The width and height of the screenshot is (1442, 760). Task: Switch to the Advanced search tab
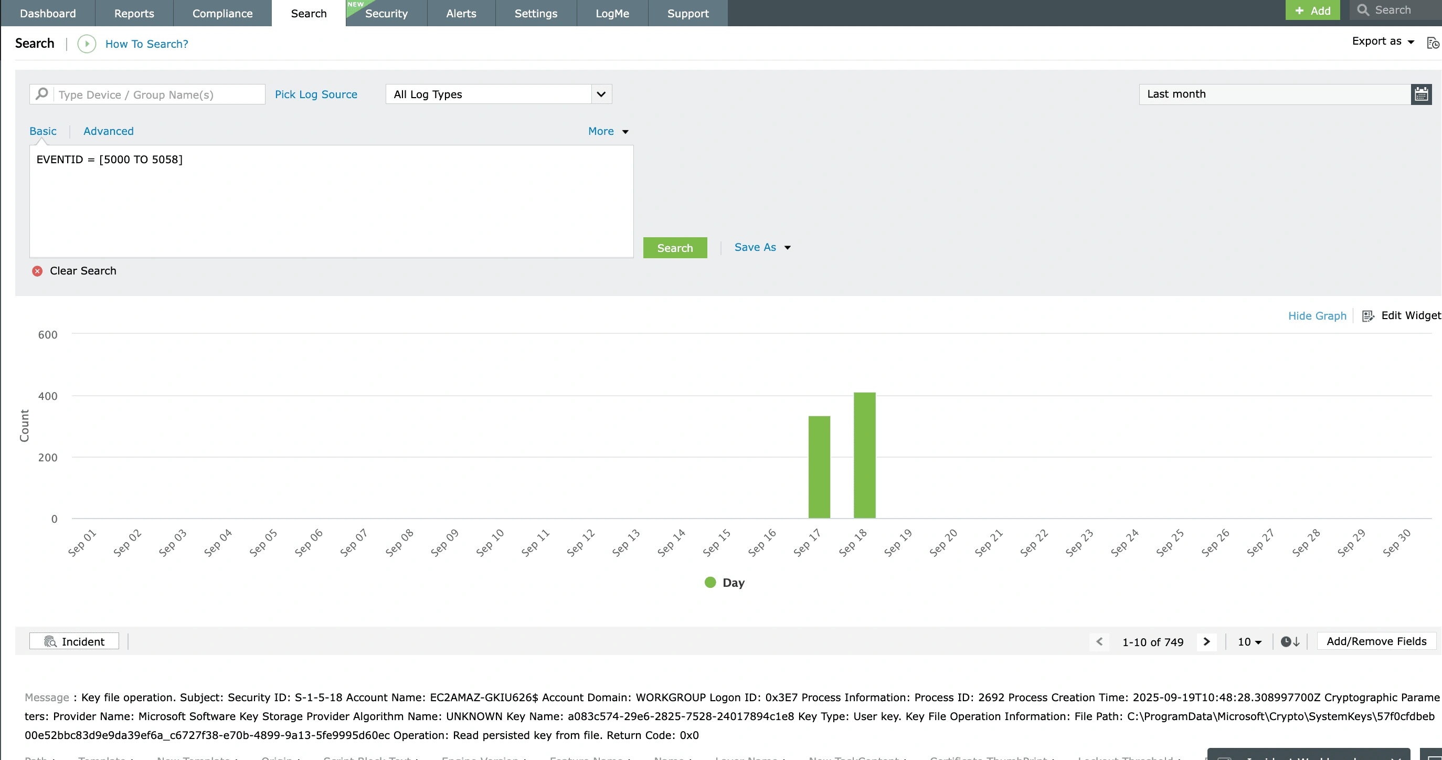(108, 131)
